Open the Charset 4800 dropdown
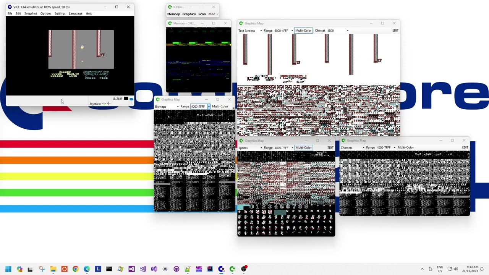The width and height of the screenshot is (489, 275). [337, 31]
